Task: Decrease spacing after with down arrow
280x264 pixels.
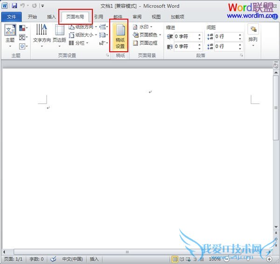Action: [240, 49]
